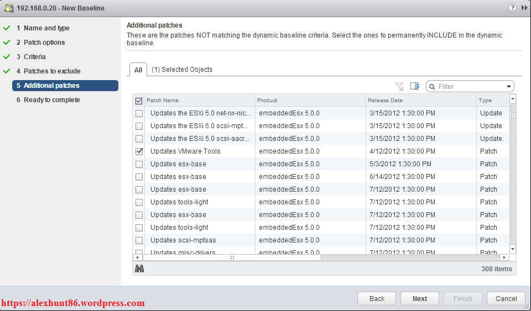Click the magnifier icon in Filter box

pyautogui.click(x=433, y=87)
